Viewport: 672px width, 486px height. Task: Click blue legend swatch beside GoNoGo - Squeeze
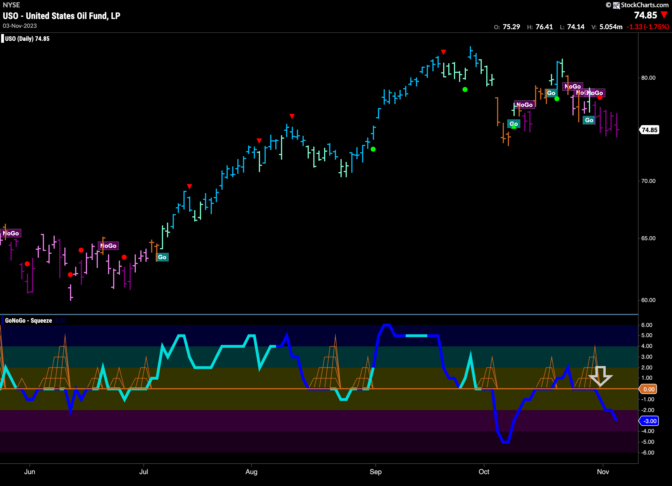click(x=3, y=321)
